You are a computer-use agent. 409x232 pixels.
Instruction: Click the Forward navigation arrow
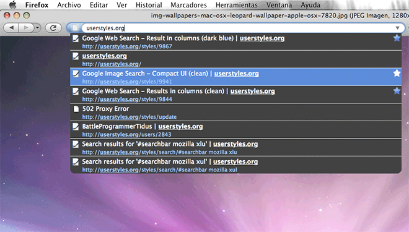[26, 28]
